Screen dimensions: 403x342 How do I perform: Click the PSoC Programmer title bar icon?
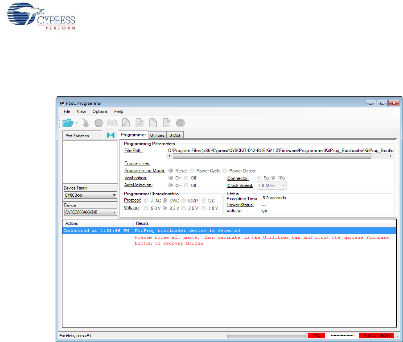[x=62, y=103]
